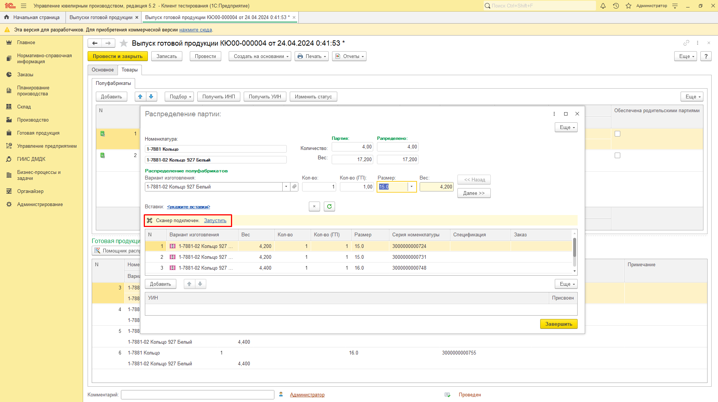Select the Полуфабрикаты sub-tab
This screenshot has height=402, width=718.
point(113,83)
